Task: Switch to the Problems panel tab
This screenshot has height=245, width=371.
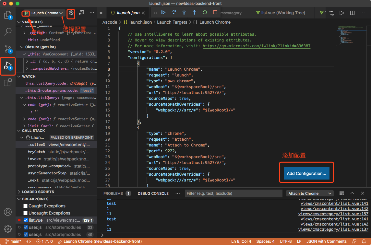Action: [113, 193]
